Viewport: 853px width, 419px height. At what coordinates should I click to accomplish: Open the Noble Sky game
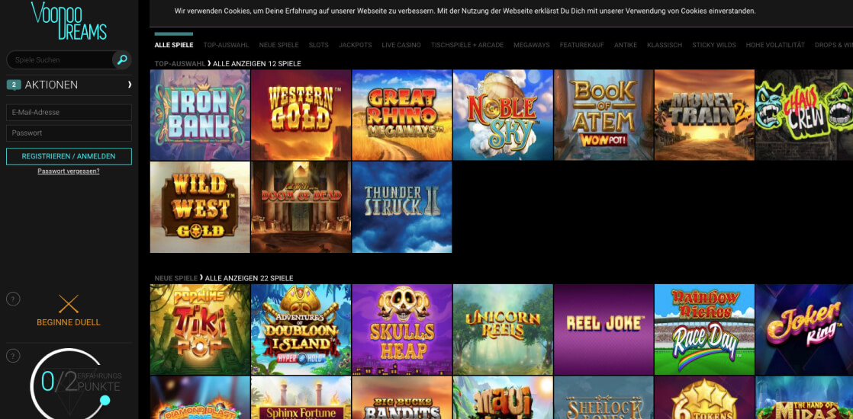(x=503, y=115)
